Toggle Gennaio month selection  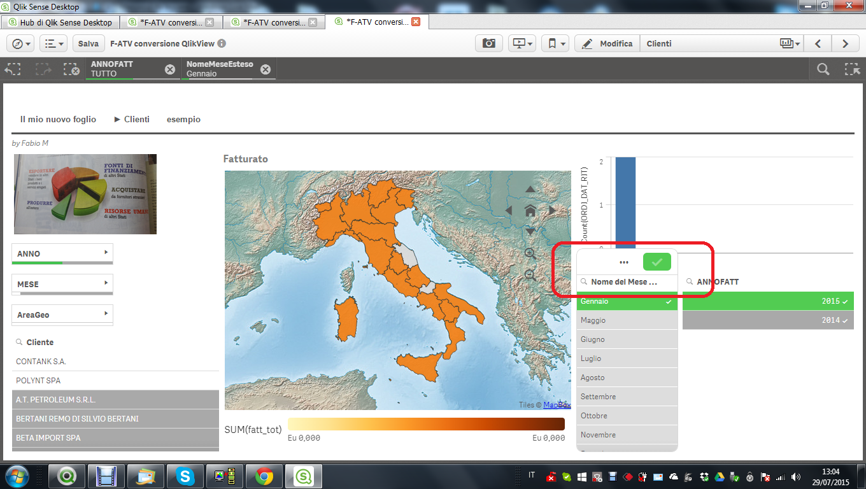click(627, 301)
